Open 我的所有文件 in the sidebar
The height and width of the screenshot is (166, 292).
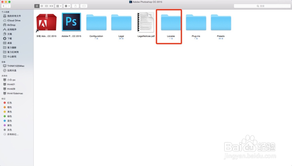[x=14, y=16]
